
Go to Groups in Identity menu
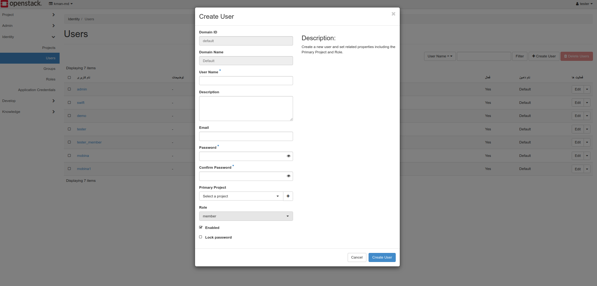click(49, 69)
